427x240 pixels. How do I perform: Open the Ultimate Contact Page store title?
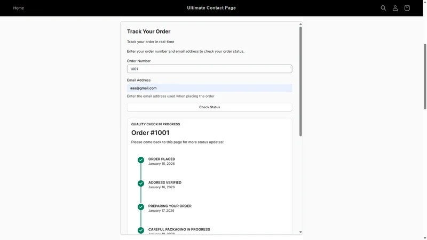click(x=211, y=8)
